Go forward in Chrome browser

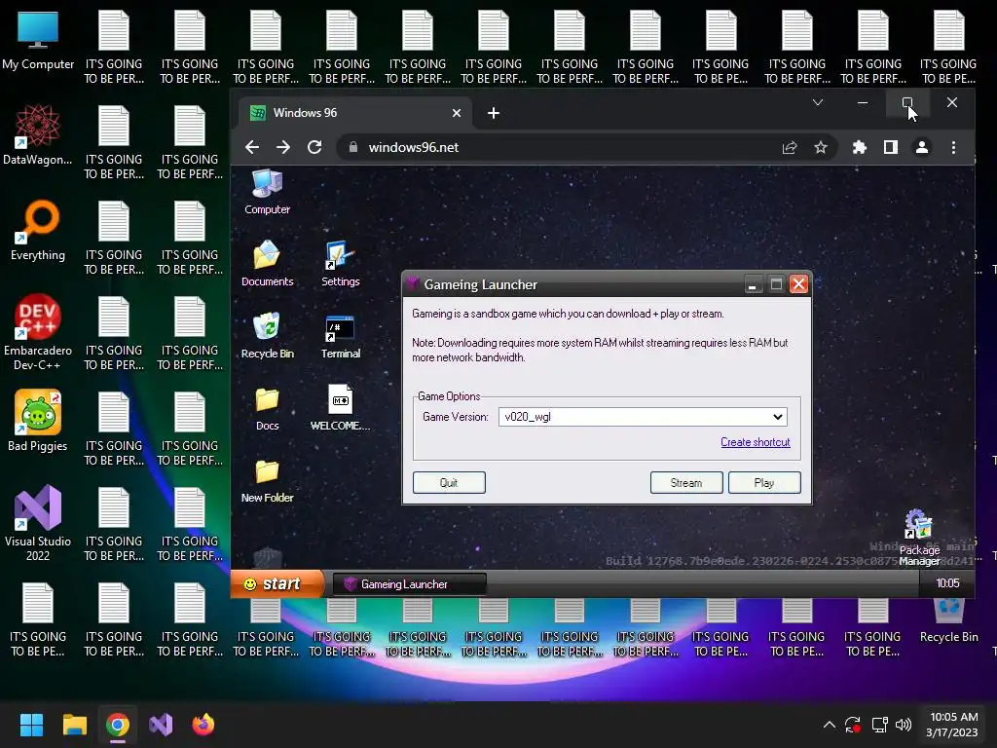point(283,148)
